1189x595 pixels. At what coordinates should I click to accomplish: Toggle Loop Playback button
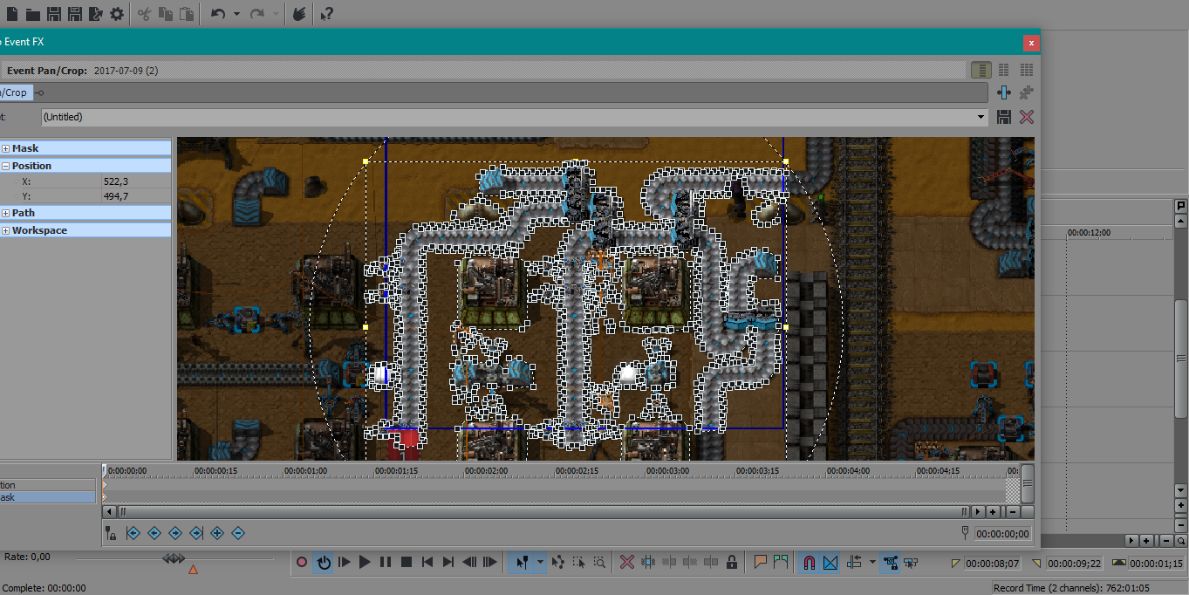pos(323,563)
